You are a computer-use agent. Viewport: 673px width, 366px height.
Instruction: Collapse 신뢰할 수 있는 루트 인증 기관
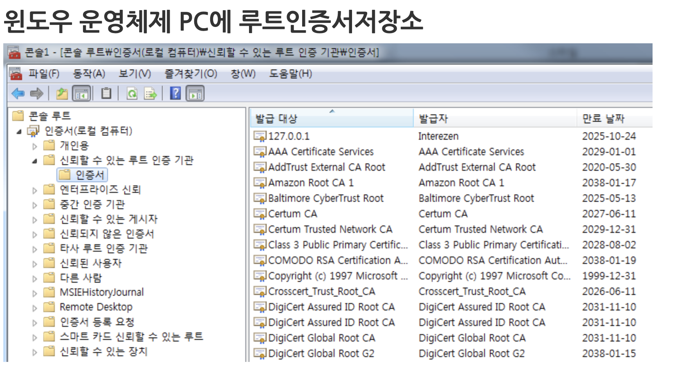point(35,161)
